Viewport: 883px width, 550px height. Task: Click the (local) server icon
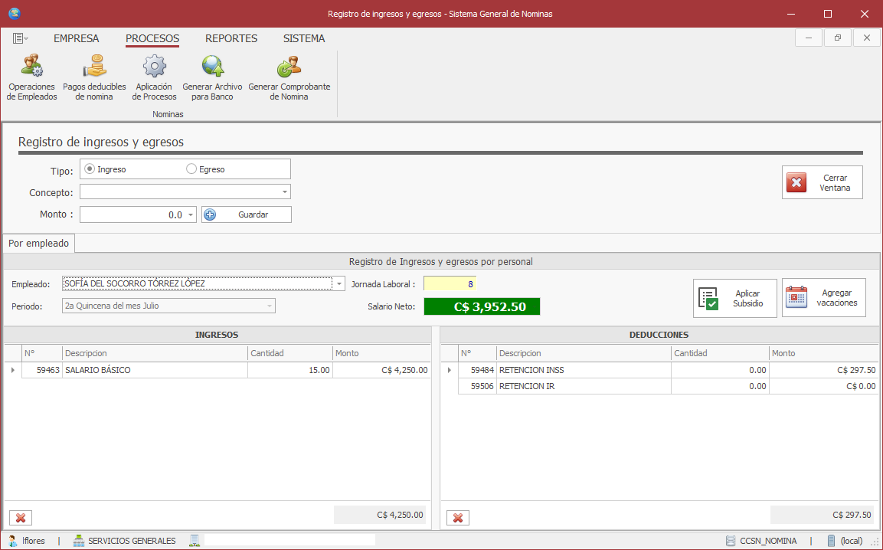pyautogui.click(x=831, y=541)
